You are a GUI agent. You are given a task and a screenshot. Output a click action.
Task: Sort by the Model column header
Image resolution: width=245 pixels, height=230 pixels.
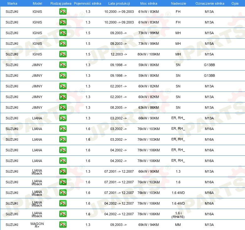tap(37, 3)
